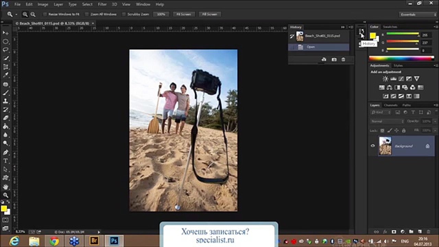Select the Path Selection arrow tool
Image resolution: width=439 pixels, height=247 pixels.
(x=5, y=169)
